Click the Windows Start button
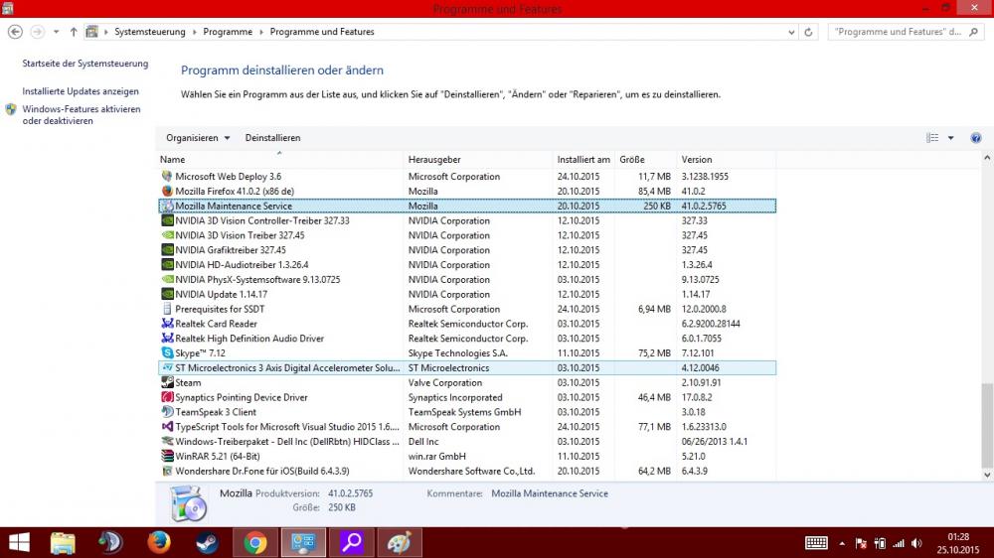994x558 pixels. (19, 542)
